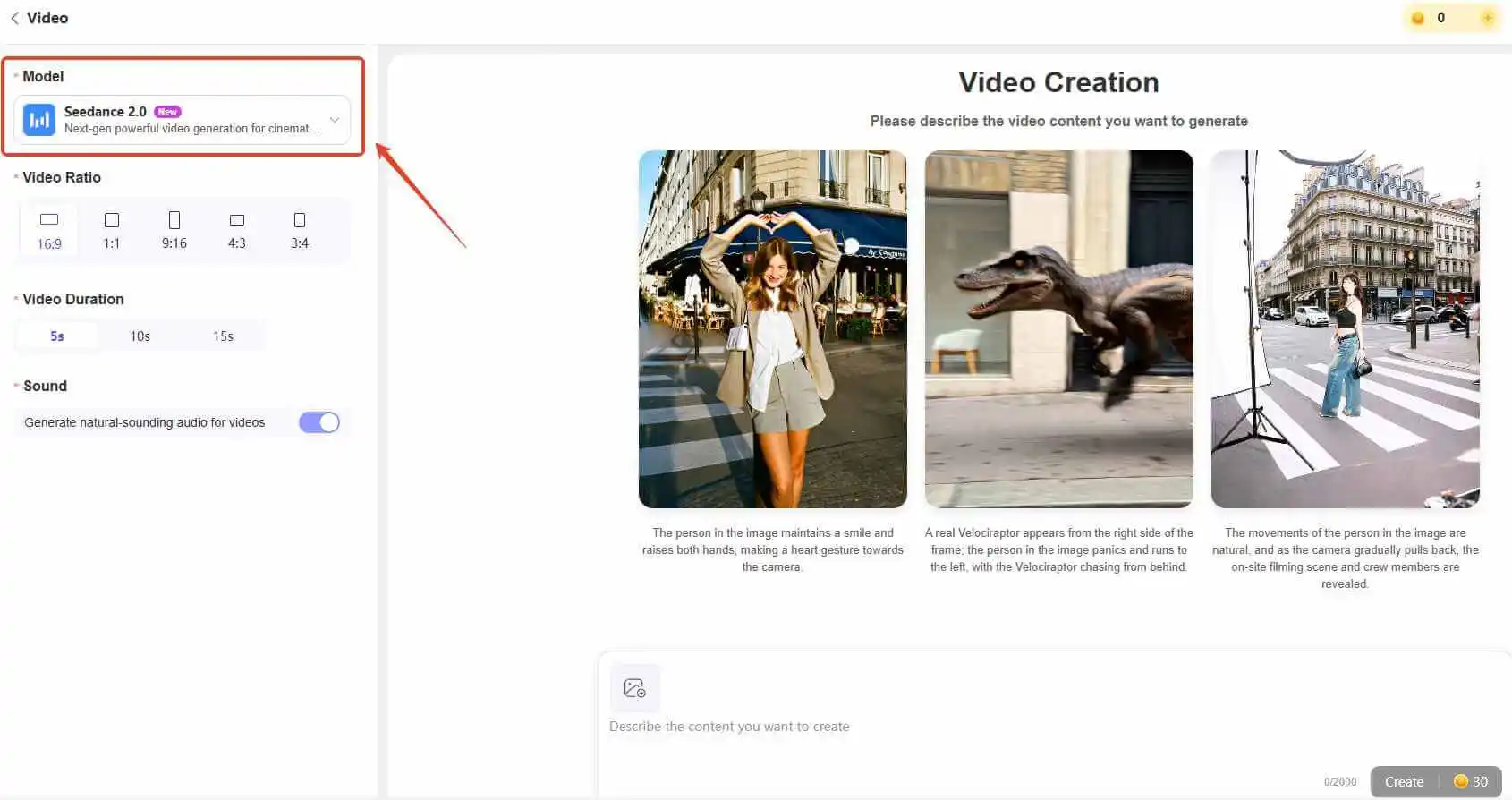Screen dimensions: 1512x800
Task: Select the 9:16 portrait ratio icon
Action: click(174, 220)
